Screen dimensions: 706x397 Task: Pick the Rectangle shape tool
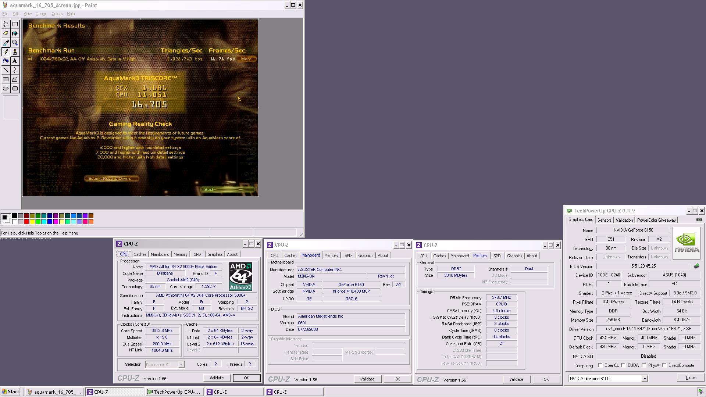pyautogui.click(x=6, y=79)
